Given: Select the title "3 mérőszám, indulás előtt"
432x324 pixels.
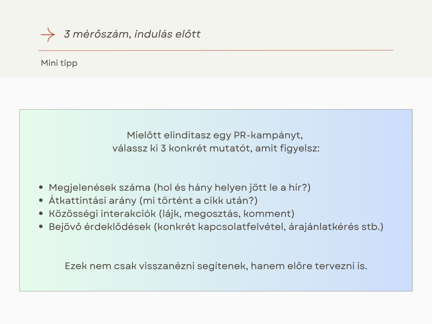Looking at the screenshot, I should point(132,34).
